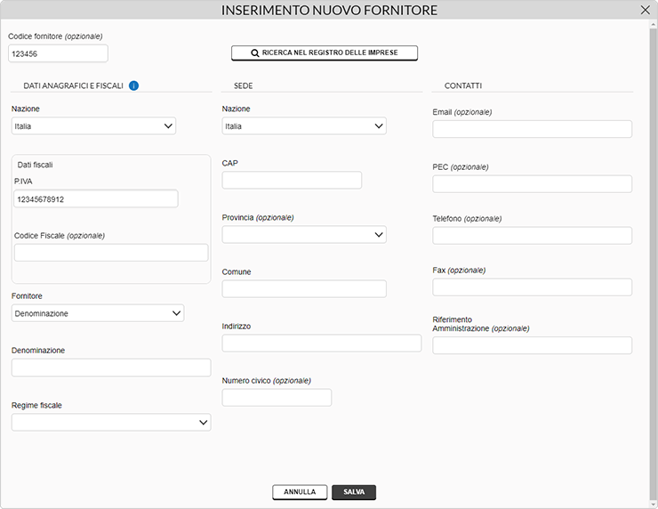Expand the Provincia dropdown

tap(304, 235)
